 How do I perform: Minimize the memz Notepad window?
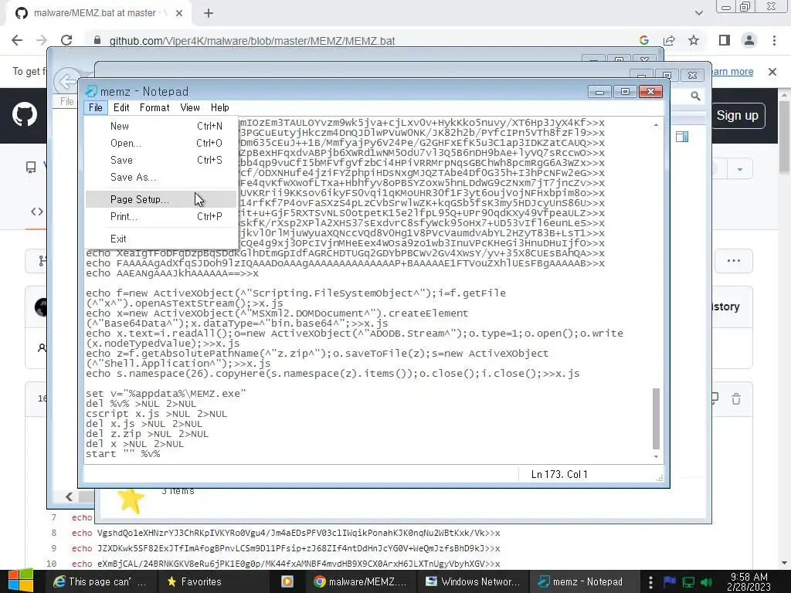click(x=599, y=92)
